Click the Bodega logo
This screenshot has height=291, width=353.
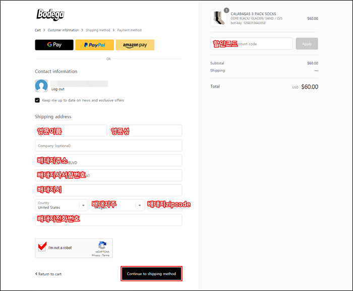tap(50, 15)
